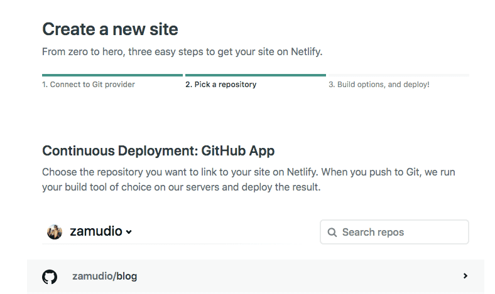Focus the Search repos input field

(x=402, y=232)
